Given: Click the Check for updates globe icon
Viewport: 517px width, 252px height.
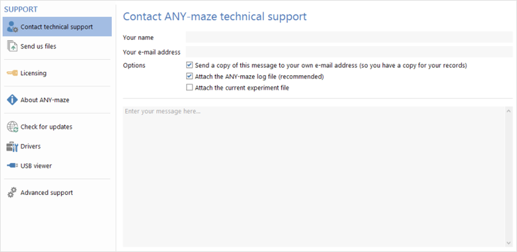Looking at the screenshot, I should pos(12,127).
